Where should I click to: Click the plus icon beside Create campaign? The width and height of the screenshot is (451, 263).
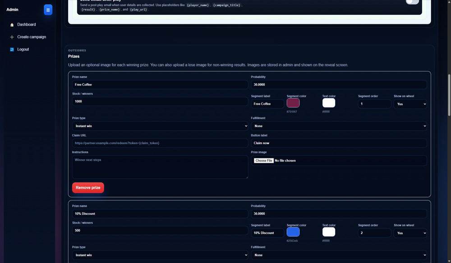coord(12,37)
